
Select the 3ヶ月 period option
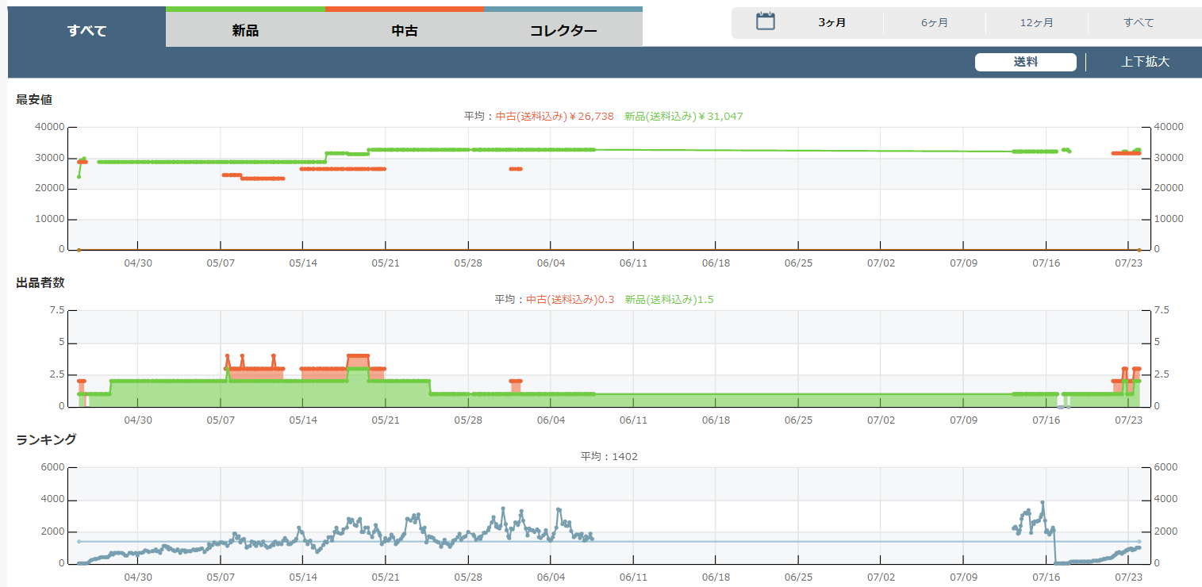tap(831, 22)
